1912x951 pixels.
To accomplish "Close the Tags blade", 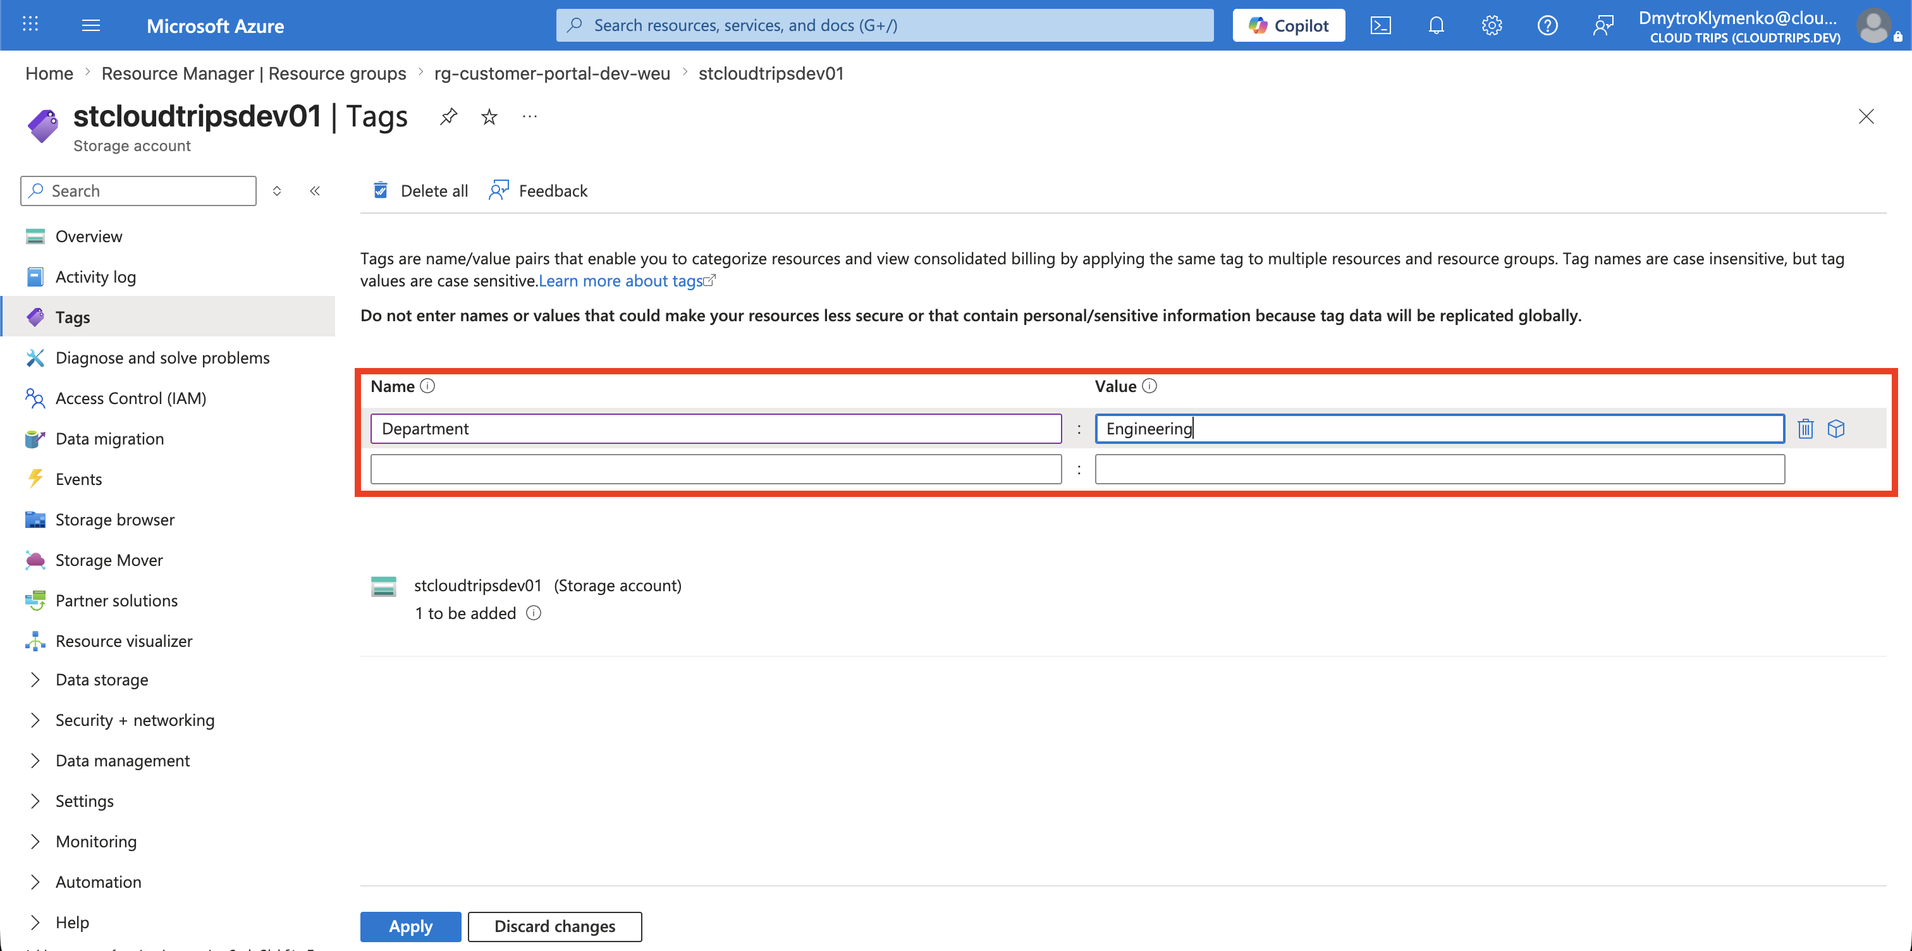I will [x=1865, y=116].
